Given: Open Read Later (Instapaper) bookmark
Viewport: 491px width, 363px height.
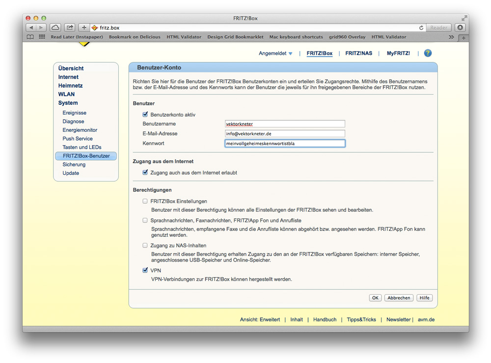Looking at the screenshot, I should (x=77, y=37).
